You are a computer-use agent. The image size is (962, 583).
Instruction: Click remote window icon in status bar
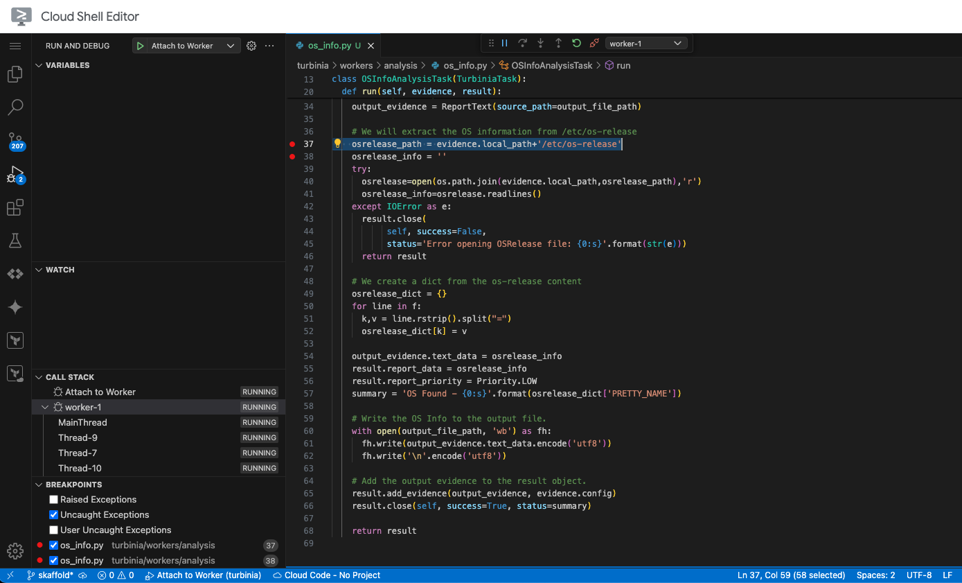(x=10, y=575)
